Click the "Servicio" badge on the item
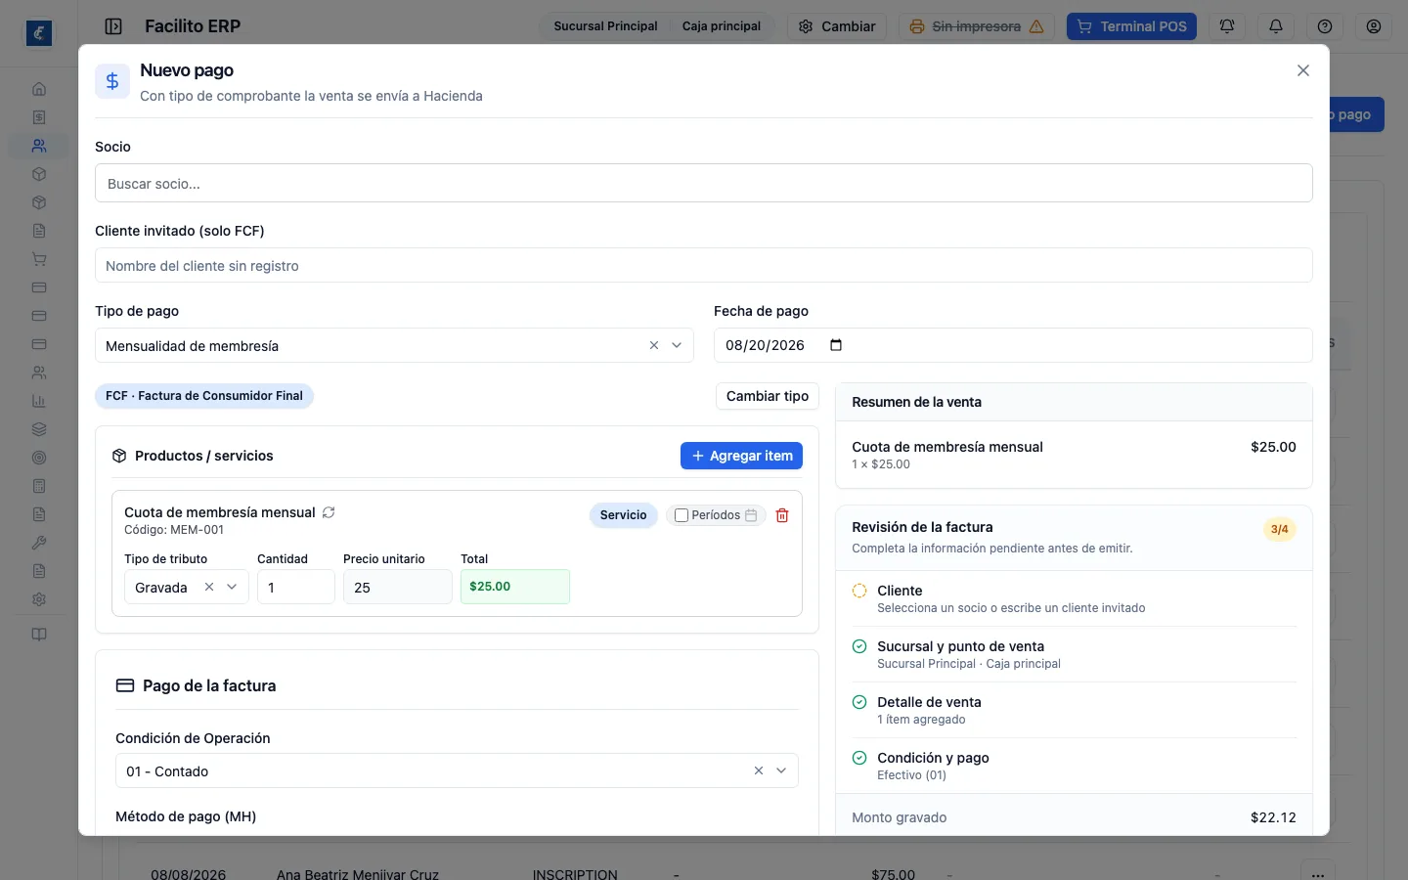Screen dimensions: 1408x880 (x=624, y=515)
